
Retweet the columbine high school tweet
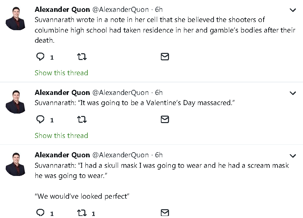click(x=82, y=57)
